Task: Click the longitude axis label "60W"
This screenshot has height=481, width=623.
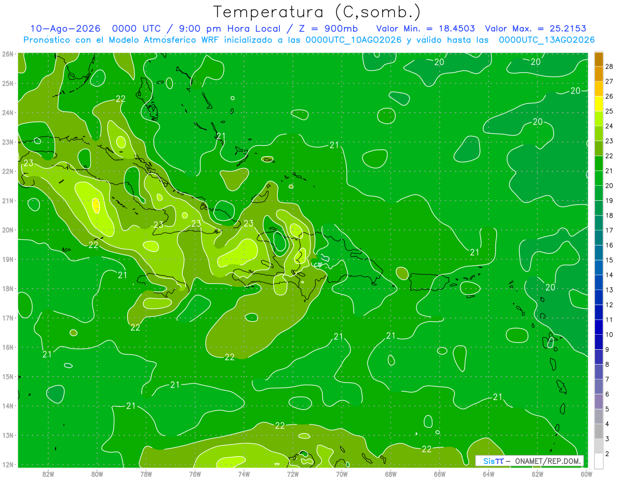Action: pyautogui.click(x=586, y=474)
